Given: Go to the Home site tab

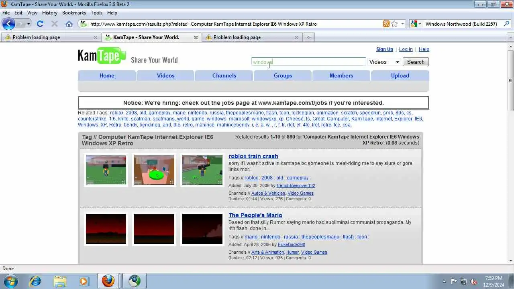Looking at the screenshot, I should point(107,75).
